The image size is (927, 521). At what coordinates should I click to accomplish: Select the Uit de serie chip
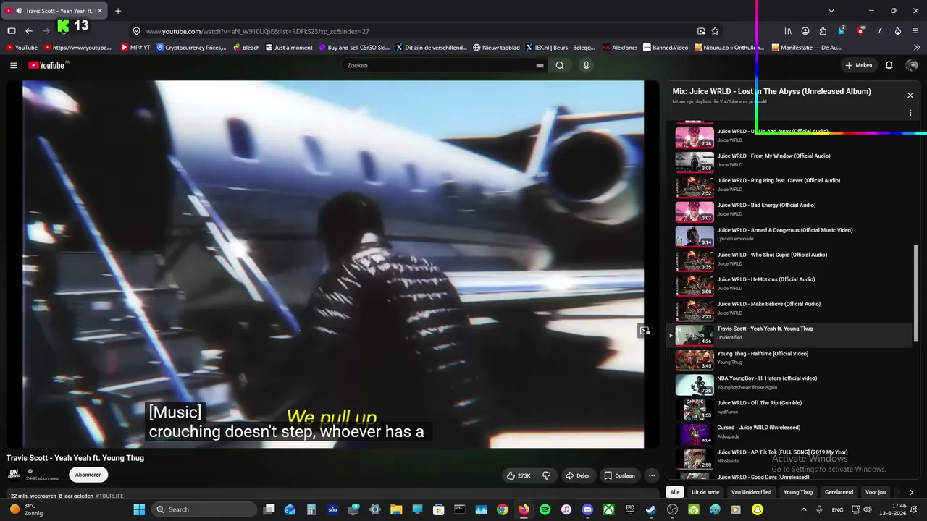coord(705,492)
